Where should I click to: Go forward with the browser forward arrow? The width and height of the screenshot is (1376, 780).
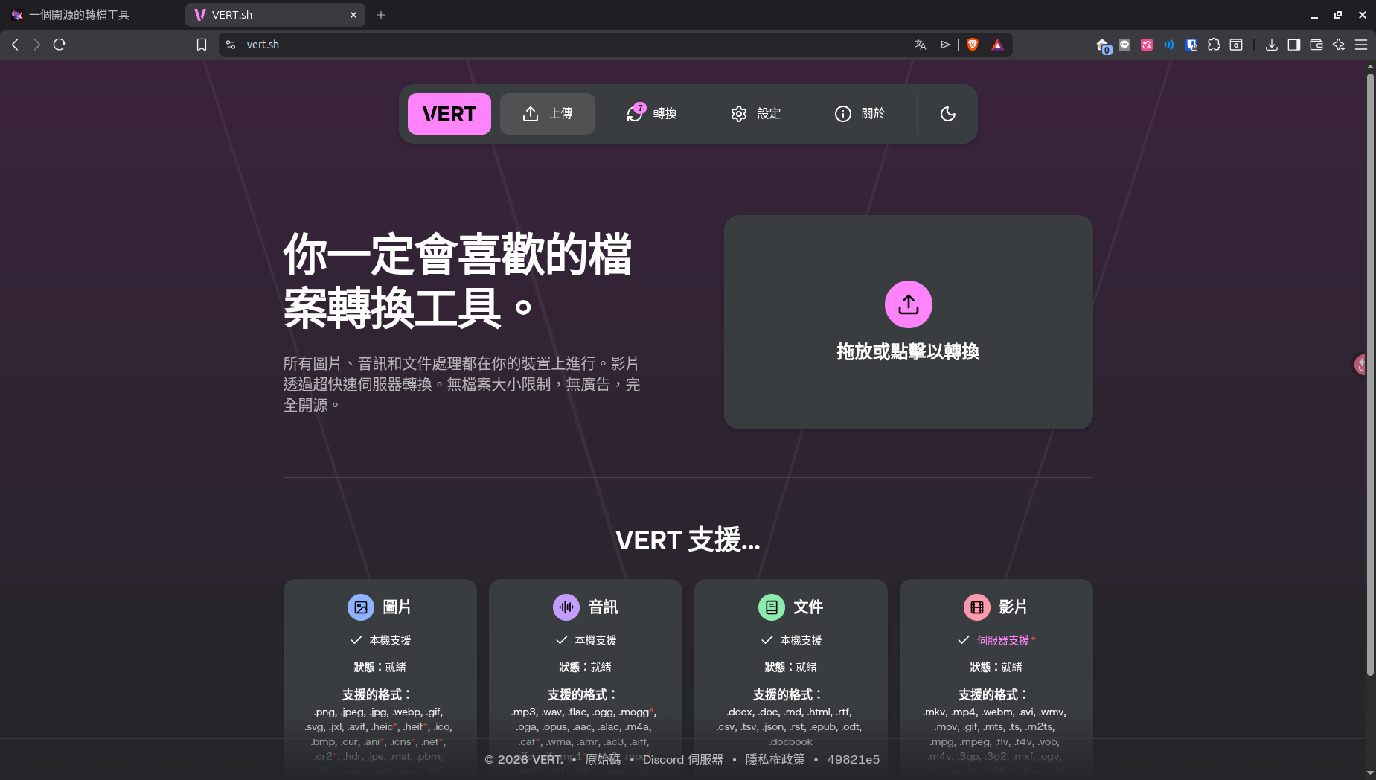coord(36,45)
